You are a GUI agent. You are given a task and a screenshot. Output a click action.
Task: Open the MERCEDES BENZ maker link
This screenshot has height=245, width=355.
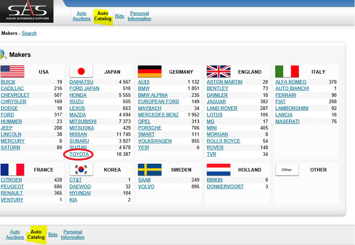point(158,115)
